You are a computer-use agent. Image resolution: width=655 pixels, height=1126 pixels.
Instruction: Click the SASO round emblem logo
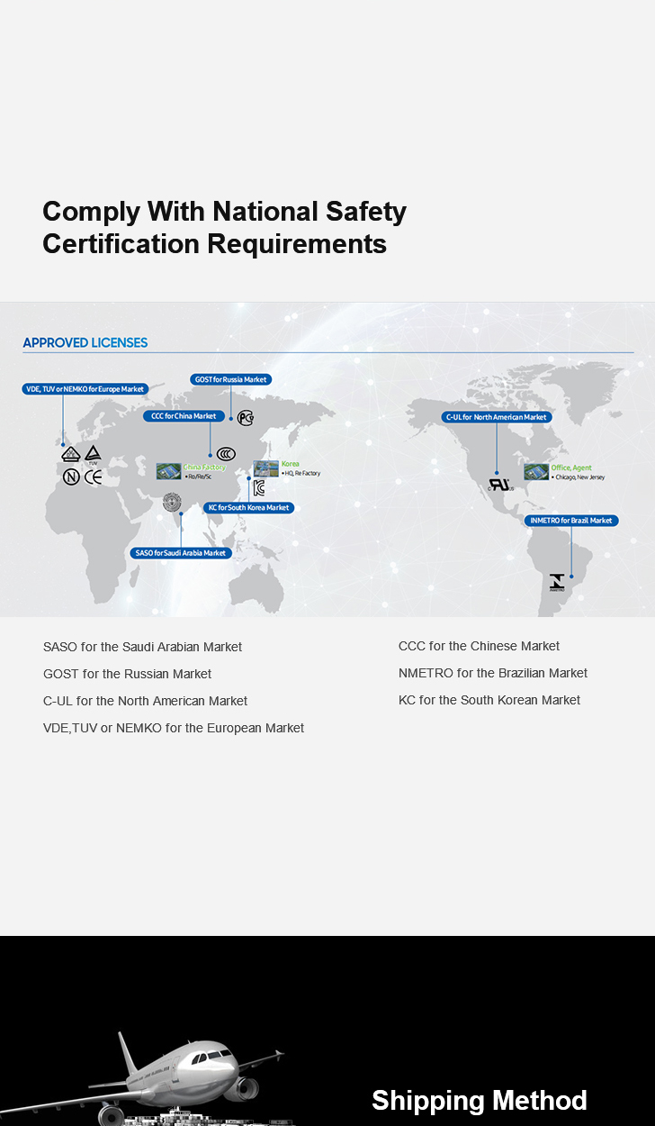point(172,503)
